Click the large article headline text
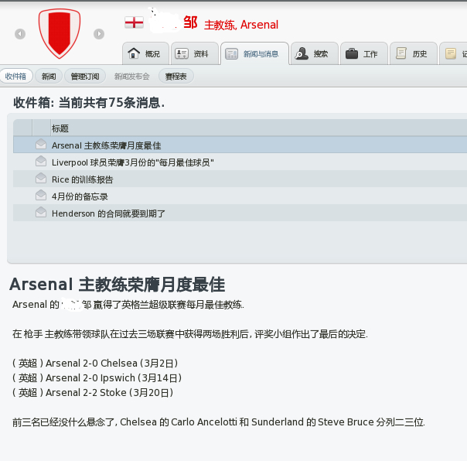 point(118,285)
